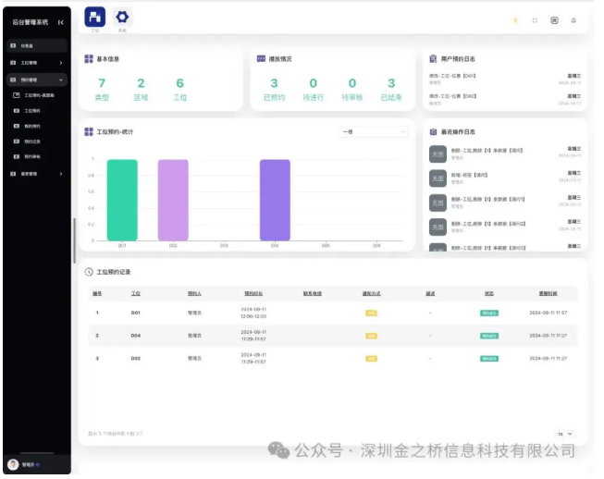This screenshot has height=479, width=604.
Task: Open the page size dropdown showing 10
Action: (x=565, y=434)
